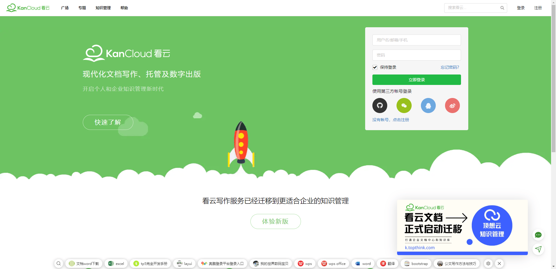Click the 体验新版 button
Screen dimensions: 556x269
pos(275,221)
